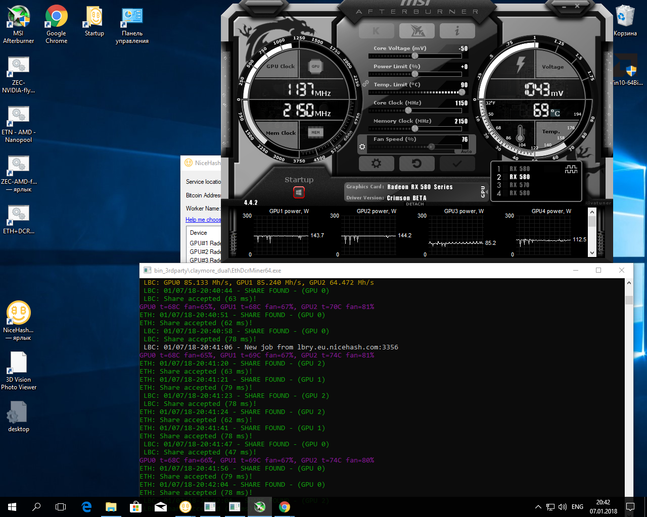Select the first RX 580 GPU entry
This screenshot has width=647, height=517.
[x=519, y=169]
